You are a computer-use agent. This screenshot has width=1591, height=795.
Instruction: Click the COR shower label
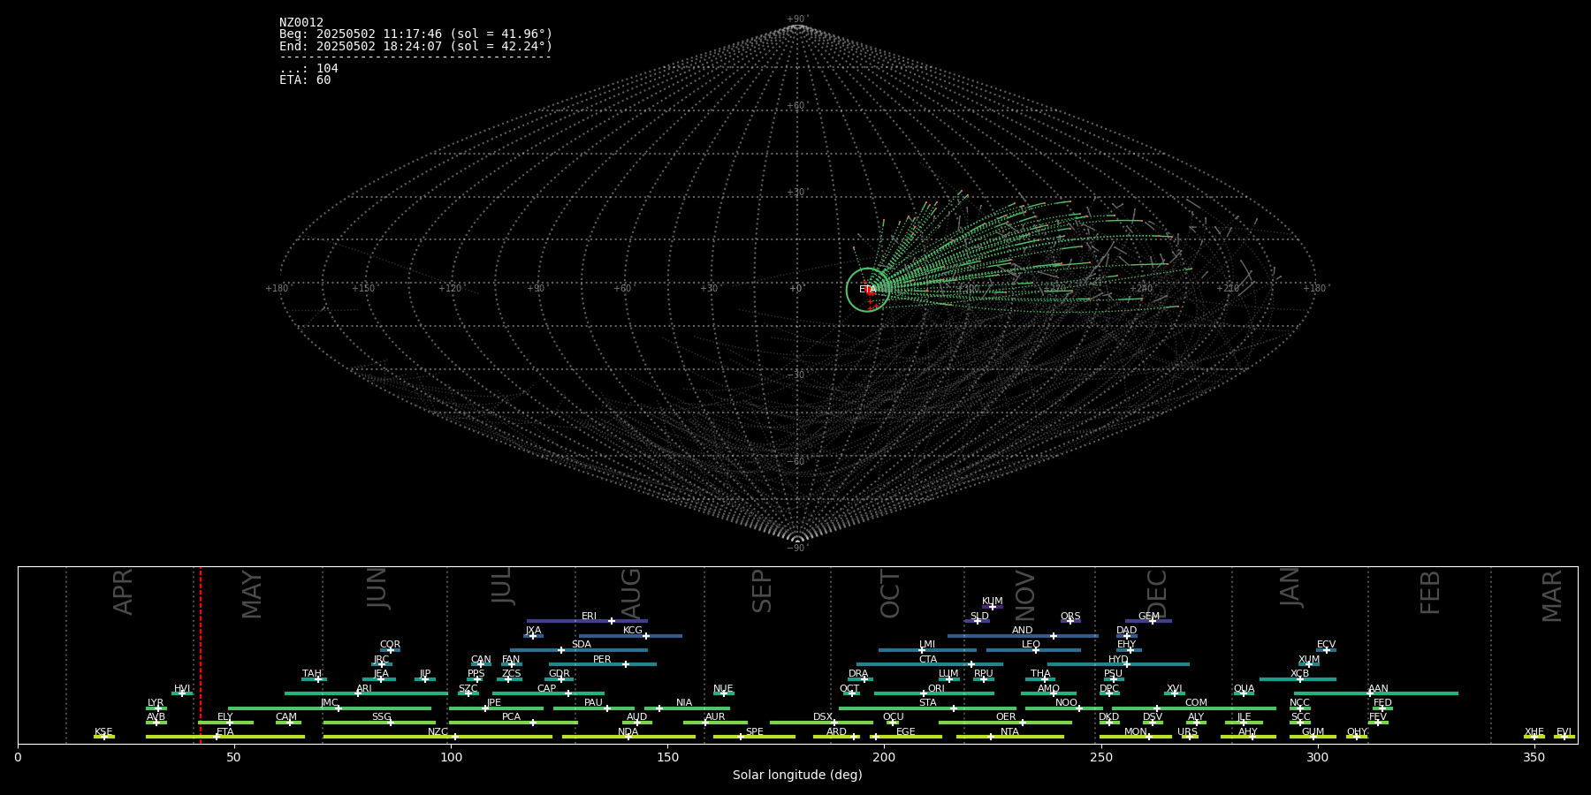click(390, 645)
